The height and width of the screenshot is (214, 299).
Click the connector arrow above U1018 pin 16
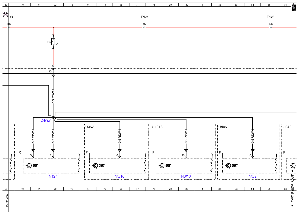coord(186,150)
